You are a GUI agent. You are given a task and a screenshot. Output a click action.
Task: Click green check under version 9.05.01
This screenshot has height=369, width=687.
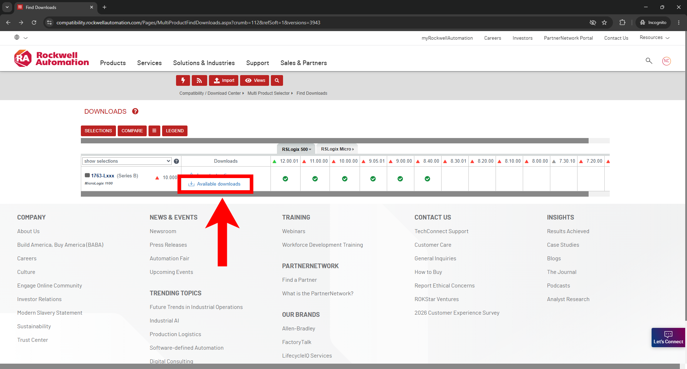point(373,179)
